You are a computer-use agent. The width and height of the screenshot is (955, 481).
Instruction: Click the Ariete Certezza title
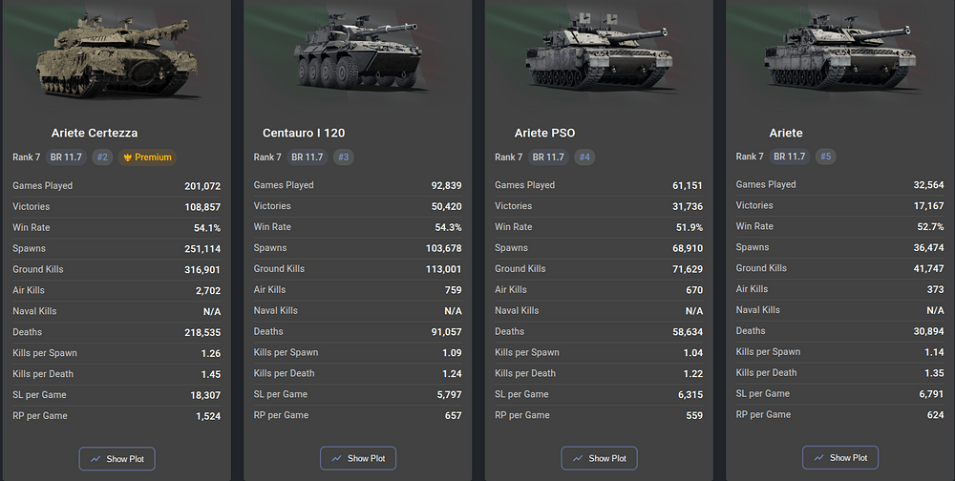click(95, 133)
